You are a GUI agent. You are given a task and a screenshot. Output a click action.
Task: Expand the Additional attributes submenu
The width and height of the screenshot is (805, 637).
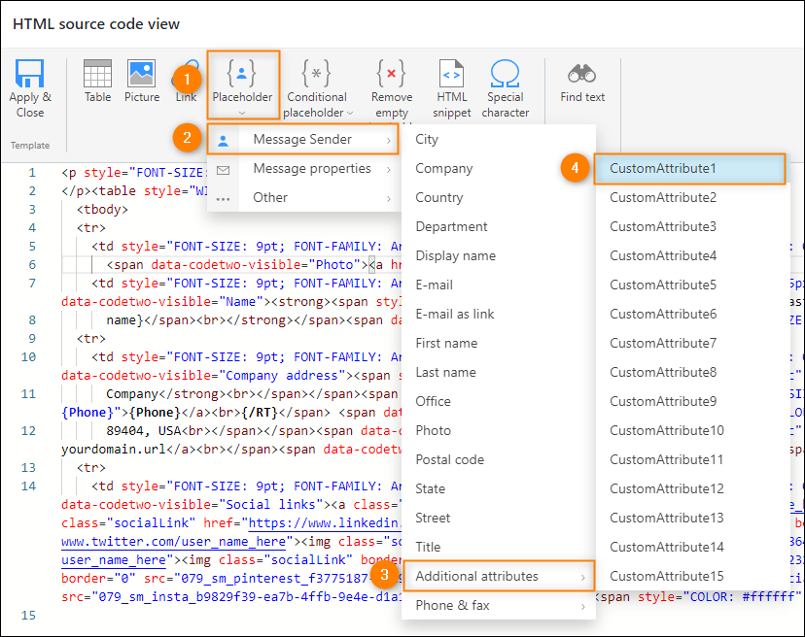pyautogui.click(x=499, y=576)
